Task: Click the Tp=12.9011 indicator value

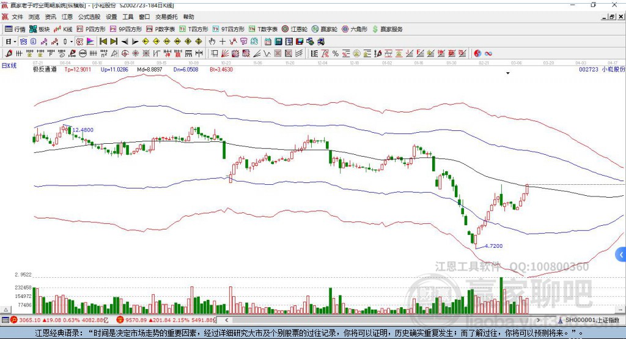Action: point(78,69)
